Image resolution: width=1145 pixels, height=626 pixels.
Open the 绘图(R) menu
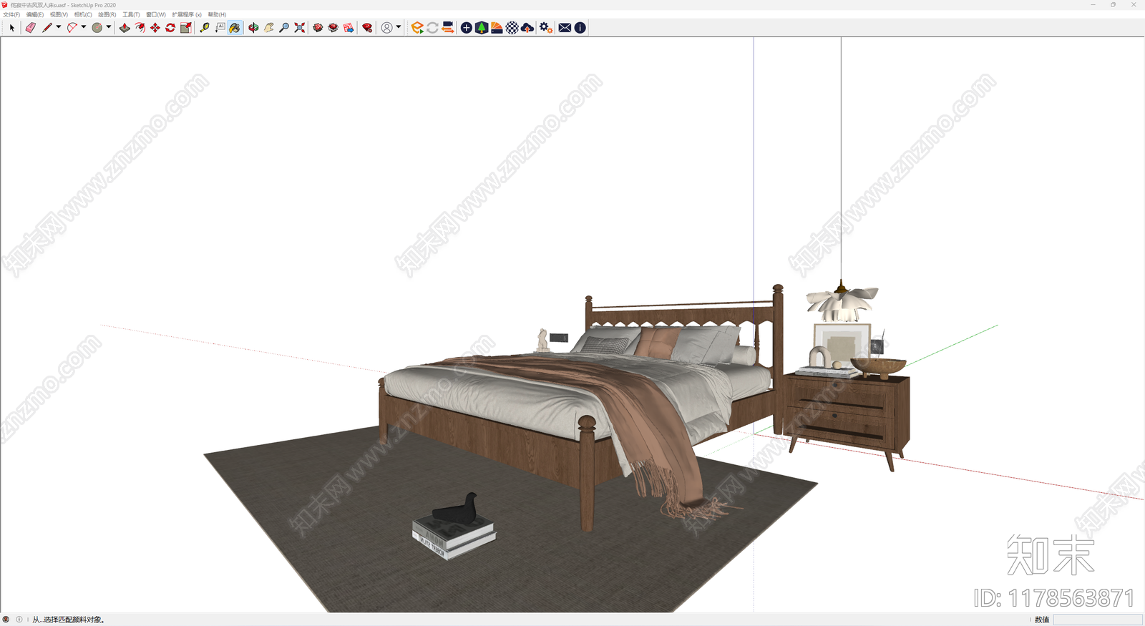(x=107, y=14)
